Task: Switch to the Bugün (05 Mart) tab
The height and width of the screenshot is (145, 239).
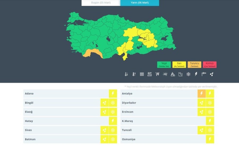Action: (101, 3)
